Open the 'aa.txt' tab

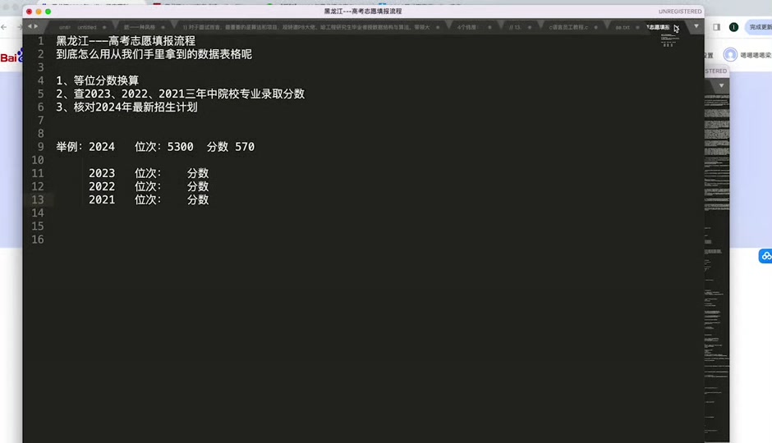[623, 27]
